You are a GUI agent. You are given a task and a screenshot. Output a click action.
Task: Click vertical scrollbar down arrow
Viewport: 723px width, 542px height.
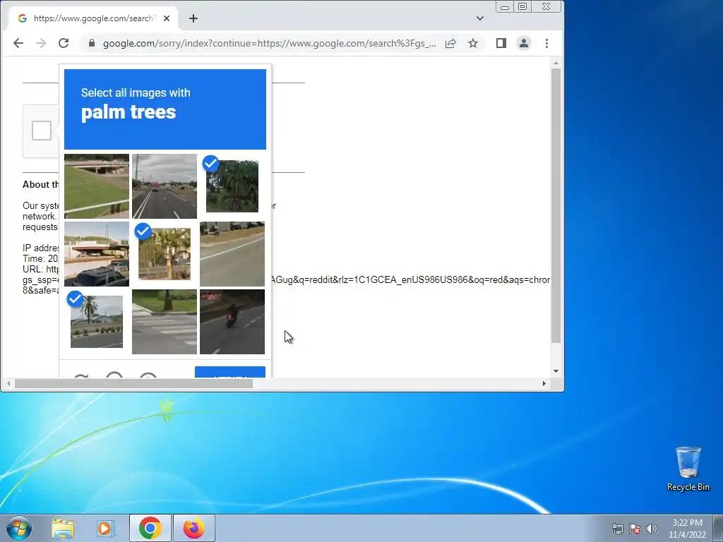556,371
